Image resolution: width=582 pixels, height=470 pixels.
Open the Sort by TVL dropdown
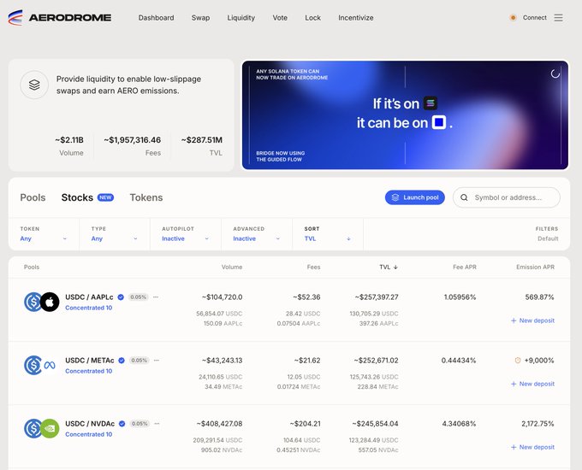[328, 234]
